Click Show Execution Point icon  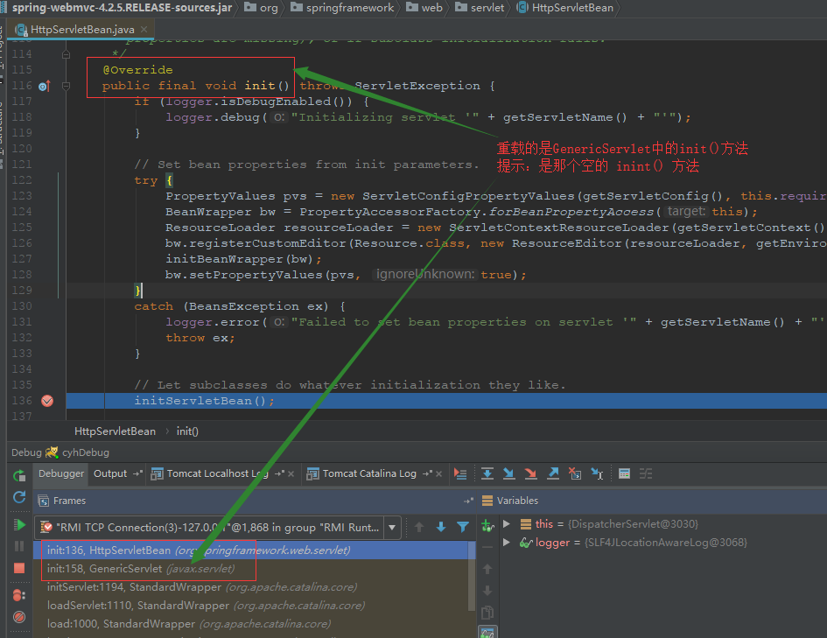[x=460, y=474]
